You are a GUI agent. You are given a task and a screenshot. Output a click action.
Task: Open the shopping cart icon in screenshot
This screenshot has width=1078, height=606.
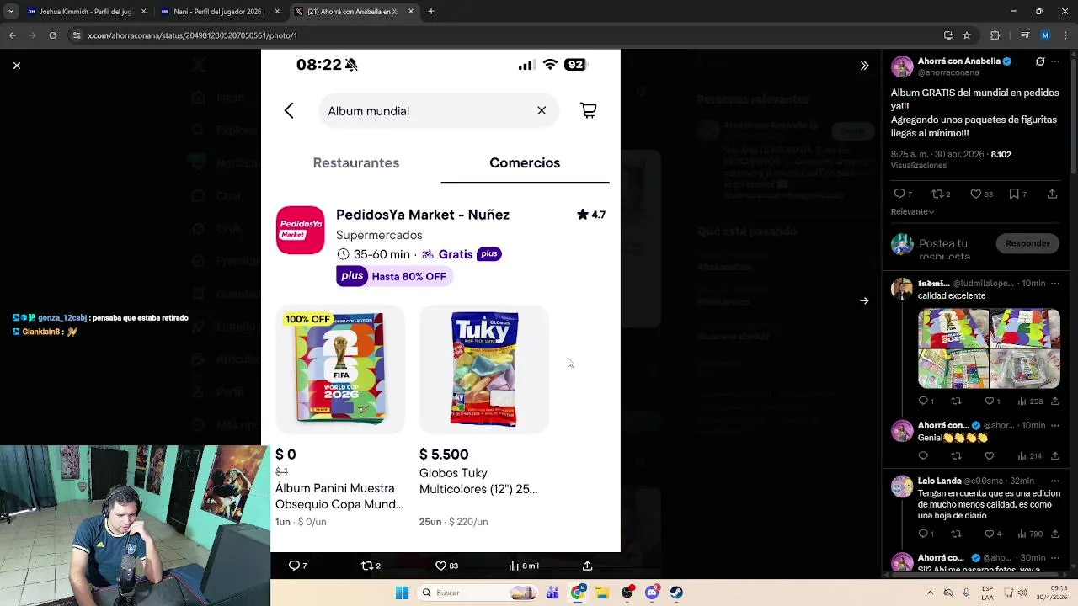(x=589, y=110)
